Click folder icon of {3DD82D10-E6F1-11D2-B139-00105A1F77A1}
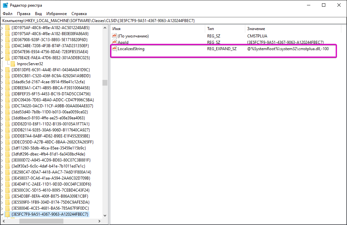 (8, 124)
